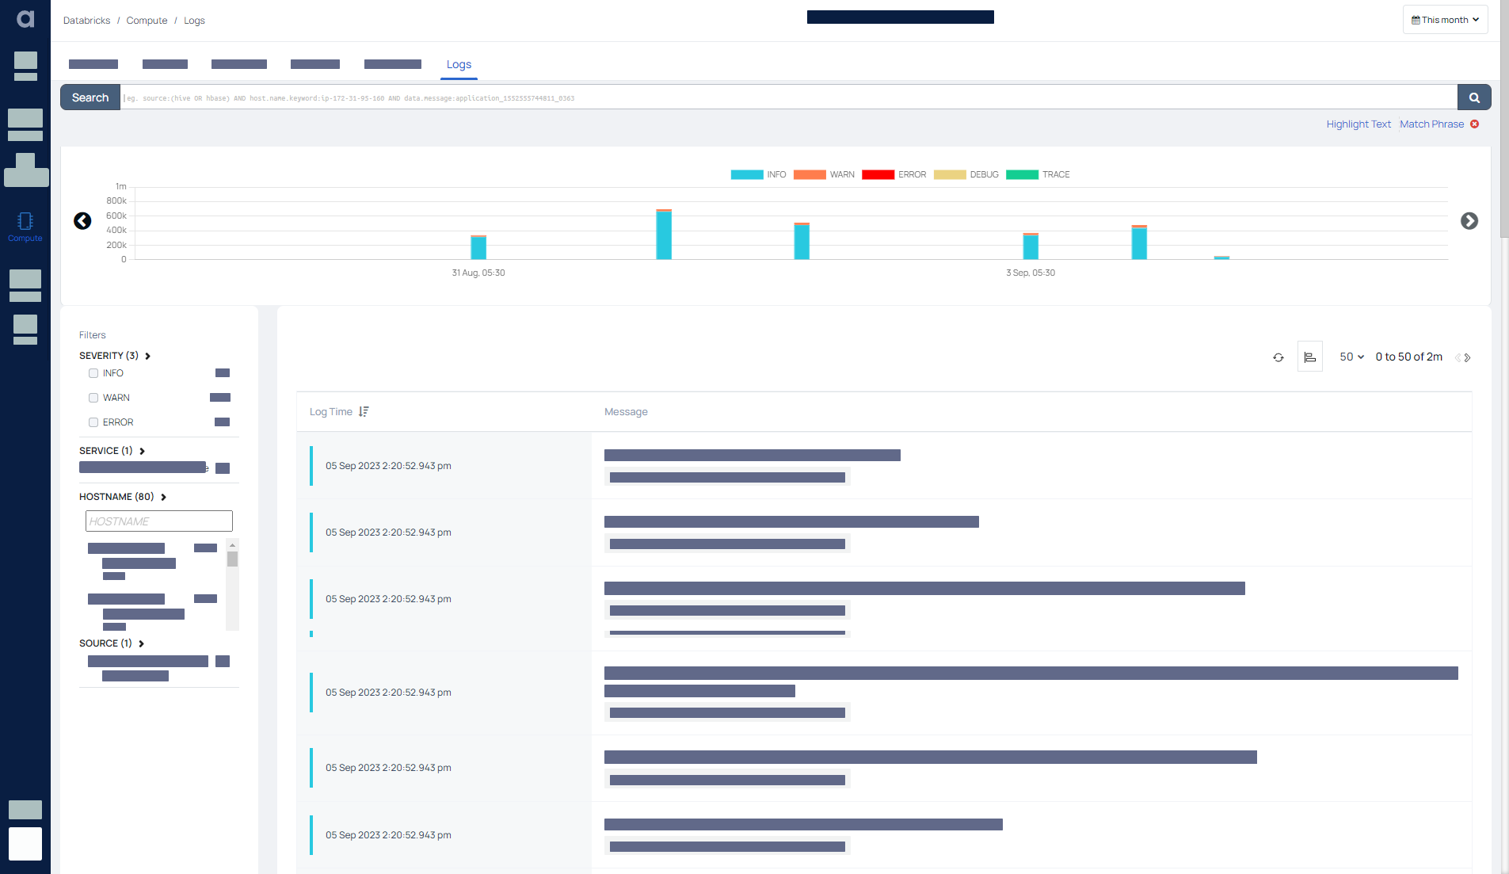Refresh the log results list
The width and height of the screenshot is (1509, 874).
pyautogui.click(x=1278, y=357)
